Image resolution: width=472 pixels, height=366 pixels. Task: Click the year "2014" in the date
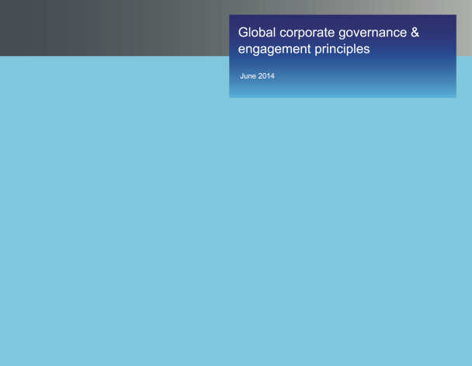266,76
